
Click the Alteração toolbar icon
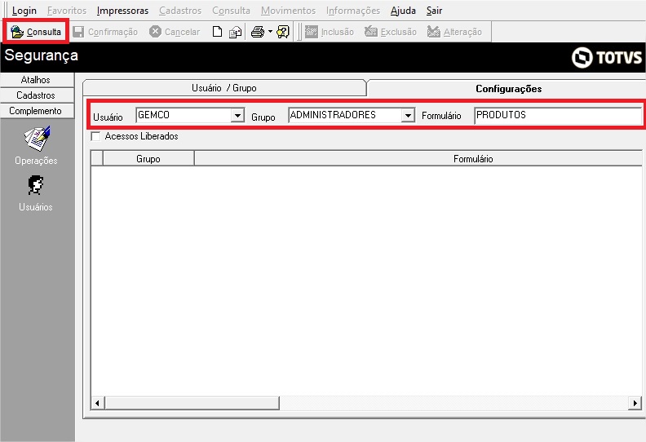pyautogui.click(x=433, y=32)
